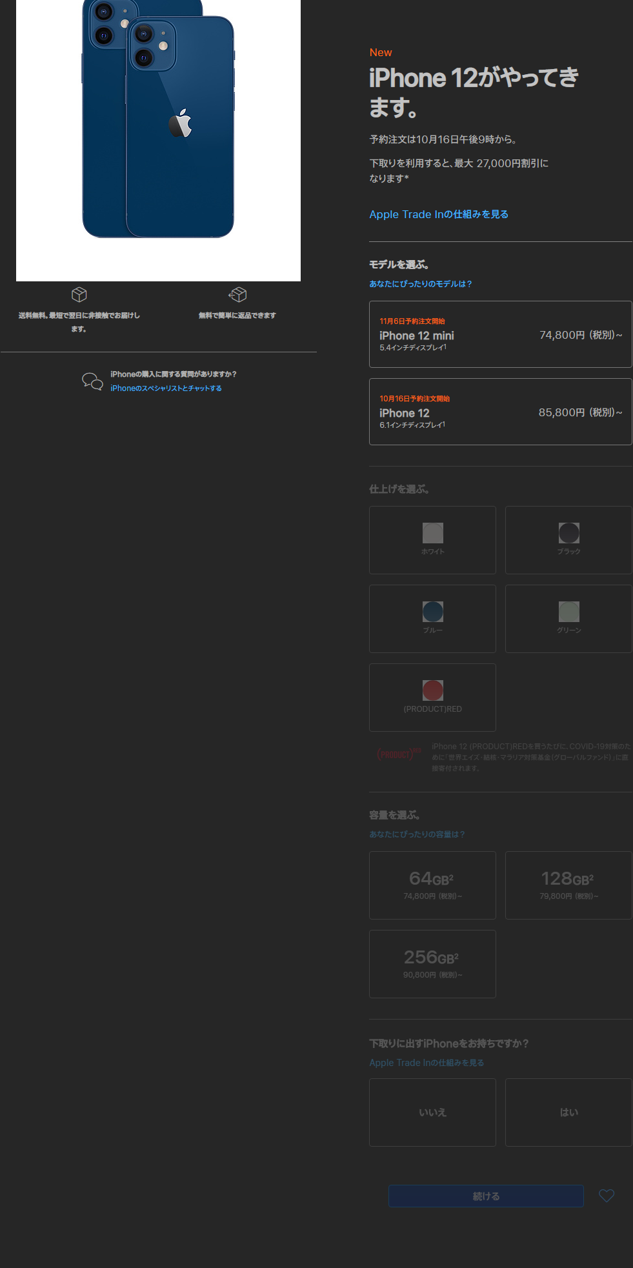Add to favorites with the heart icon

(x=607, y=1196)
